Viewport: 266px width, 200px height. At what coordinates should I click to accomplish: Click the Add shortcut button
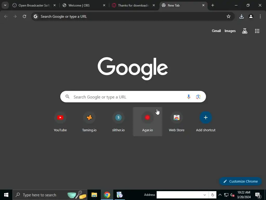[x=206, y=122]
